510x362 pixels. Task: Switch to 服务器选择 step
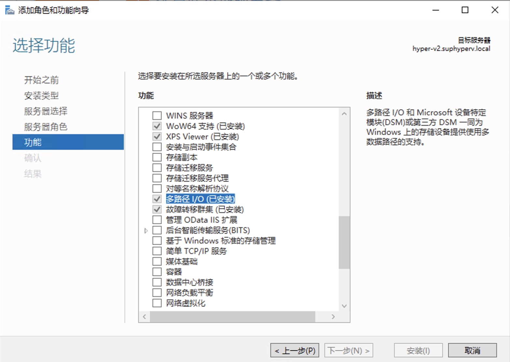(46, 111)
